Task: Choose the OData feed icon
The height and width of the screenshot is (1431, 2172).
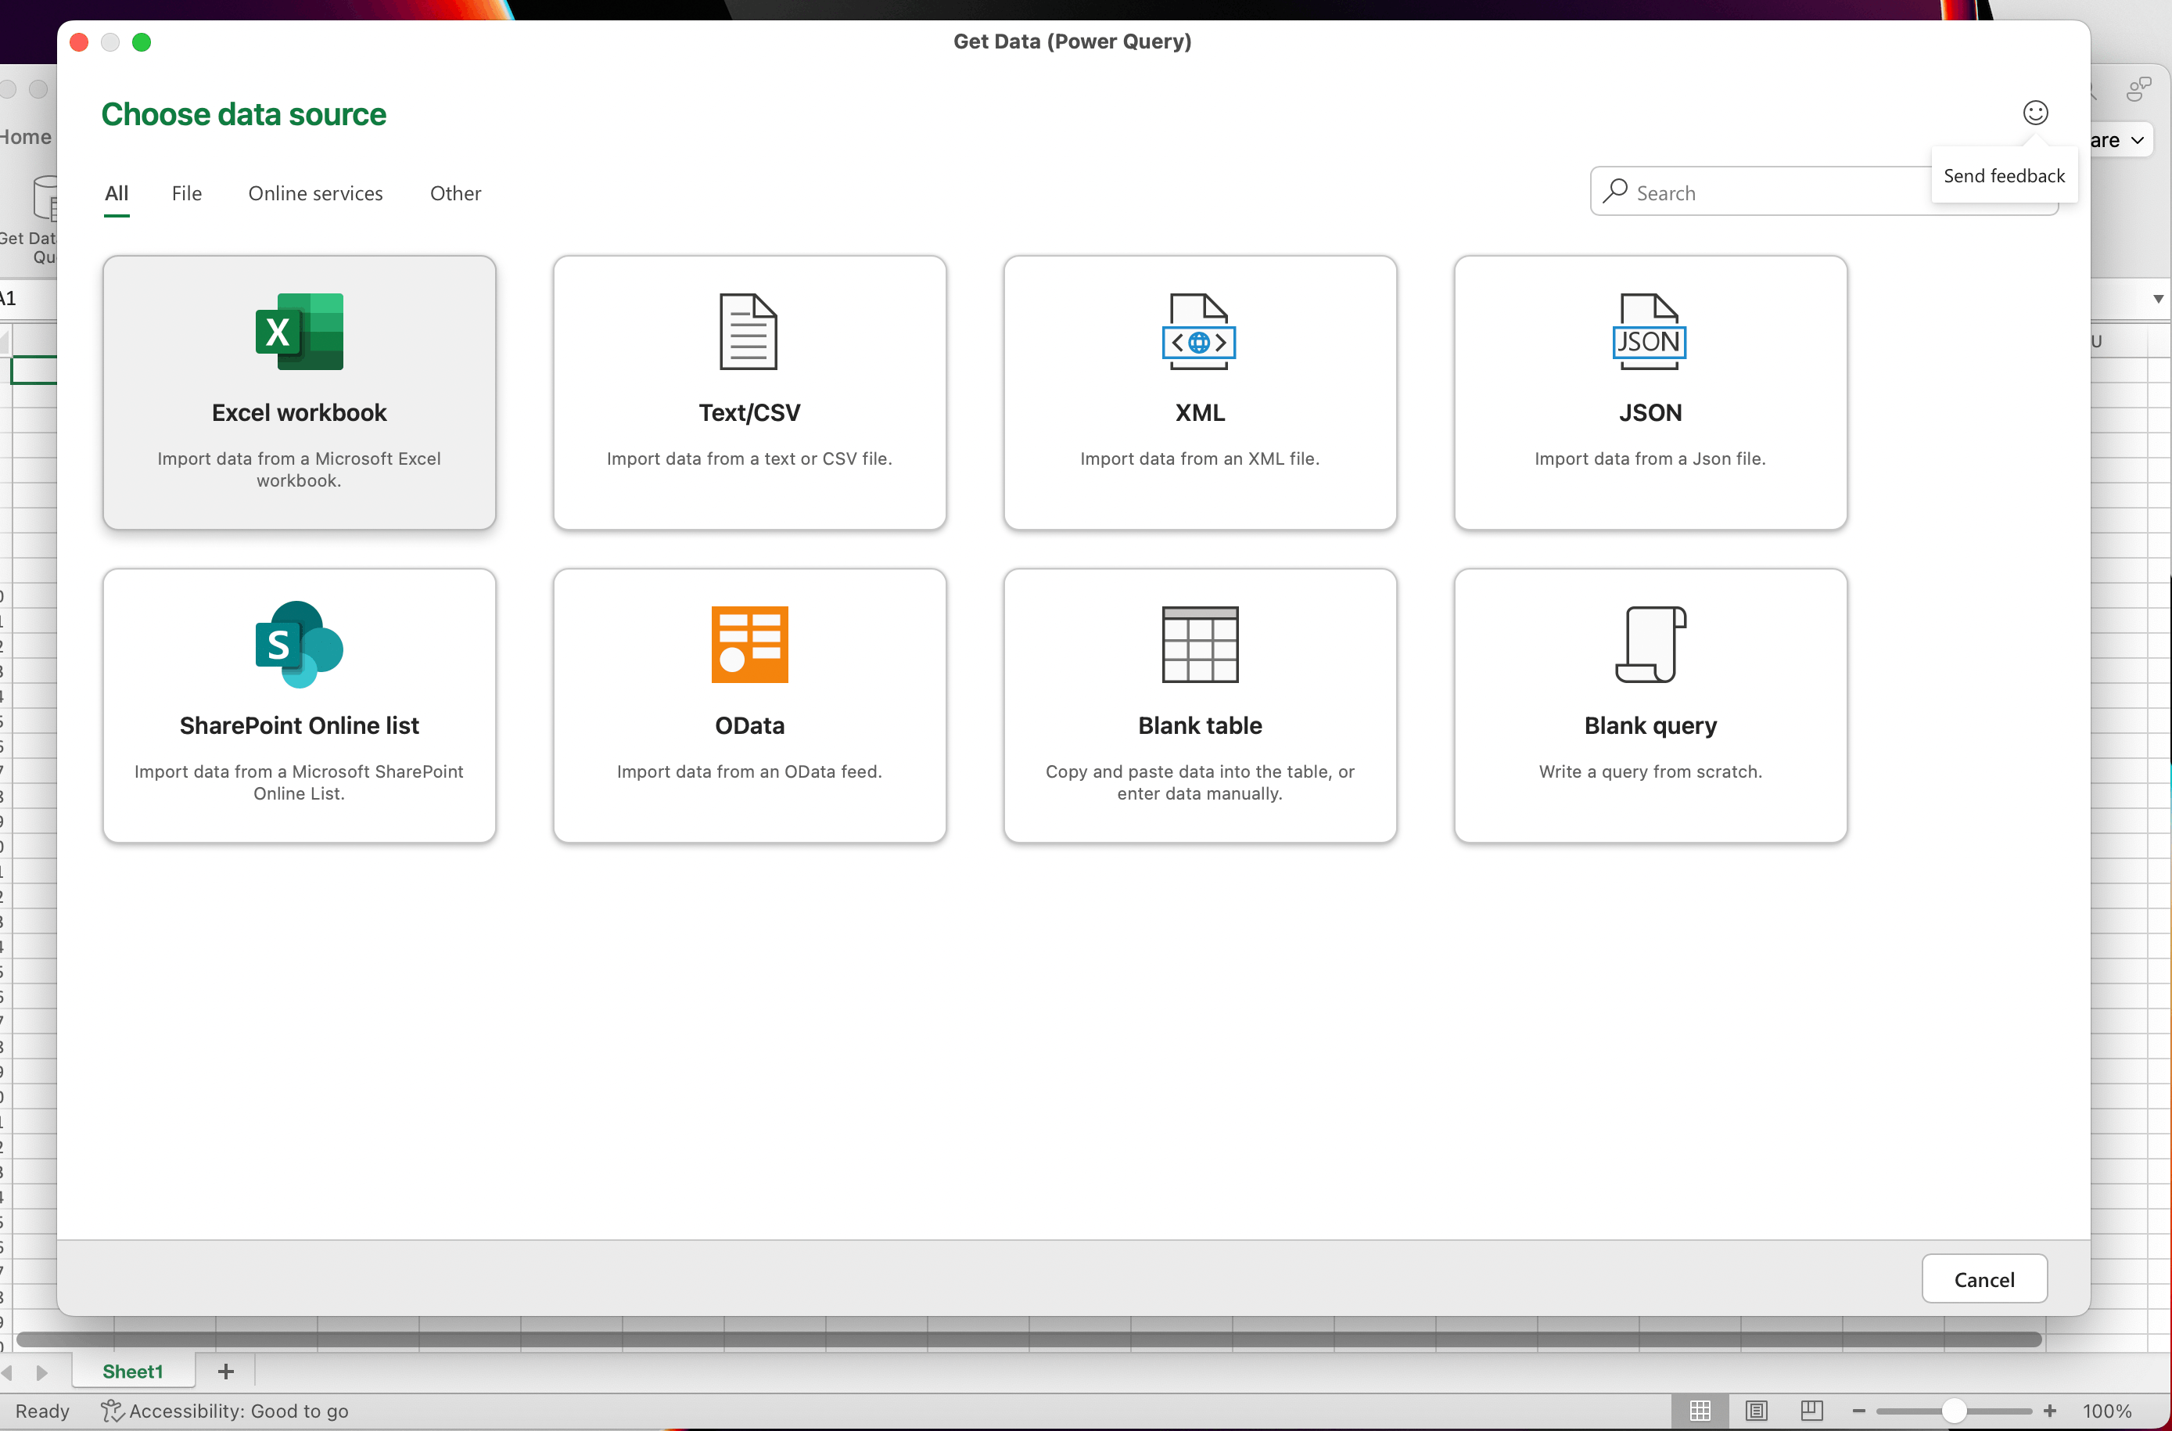Action: 749,645
